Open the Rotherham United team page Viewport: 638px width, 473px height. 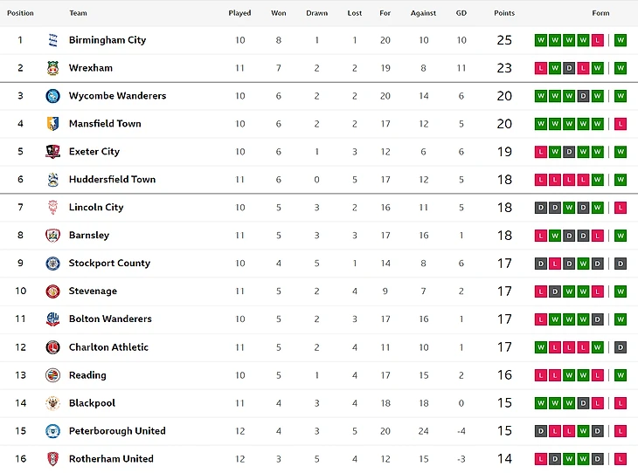(111, 459)
